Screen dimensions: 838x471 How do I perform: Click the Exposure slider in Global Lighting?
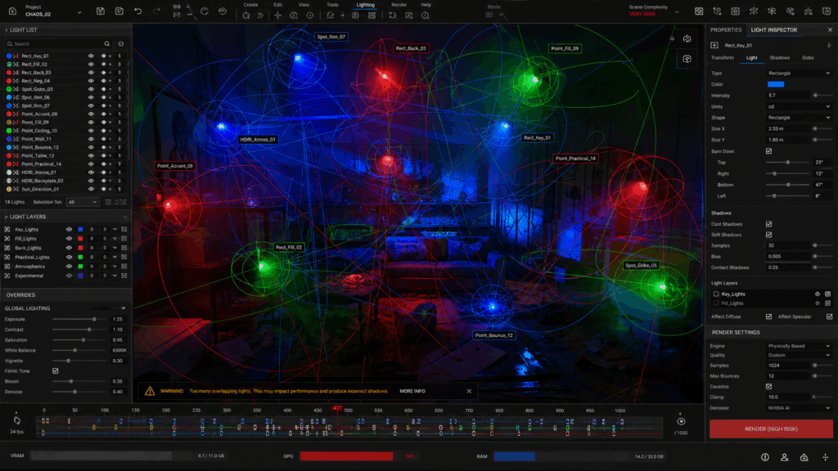[x=79, y=320]
